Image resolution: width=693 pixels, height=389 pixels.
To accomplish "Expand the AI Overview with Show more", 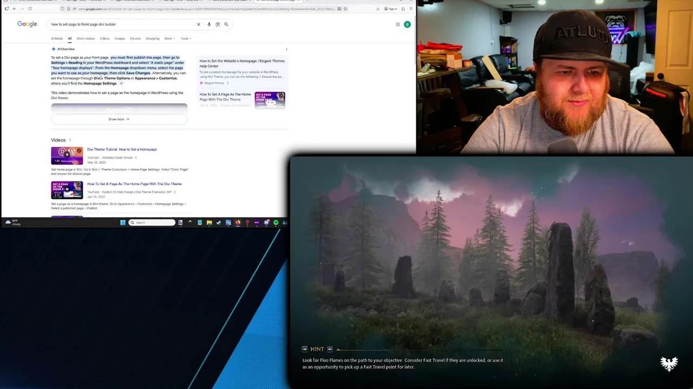I will (119, 119).
